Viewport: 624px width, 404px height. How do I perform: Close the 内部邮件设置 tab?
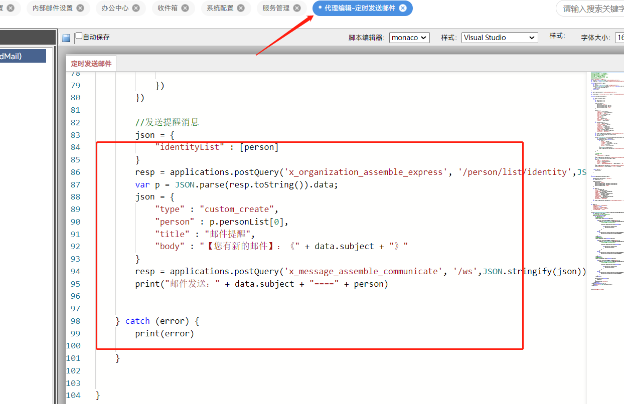[81, 8]
